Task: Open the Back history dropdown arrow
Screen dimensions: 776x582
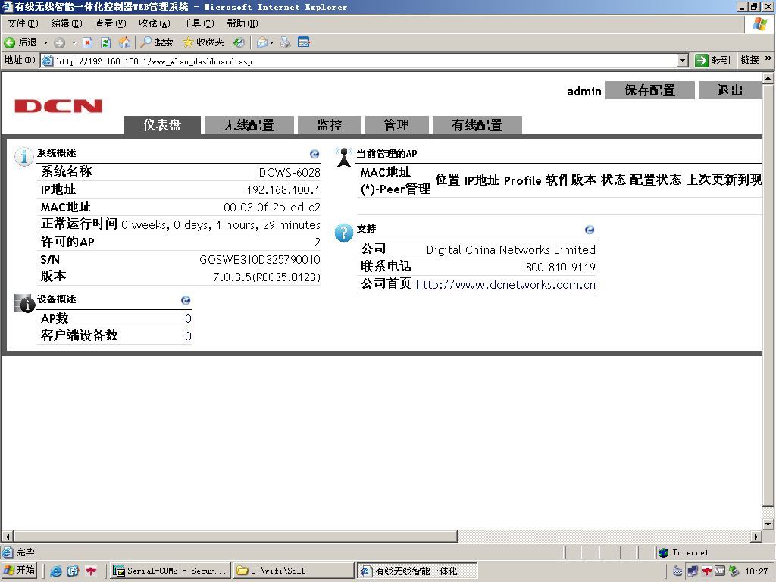Action: 45,43
